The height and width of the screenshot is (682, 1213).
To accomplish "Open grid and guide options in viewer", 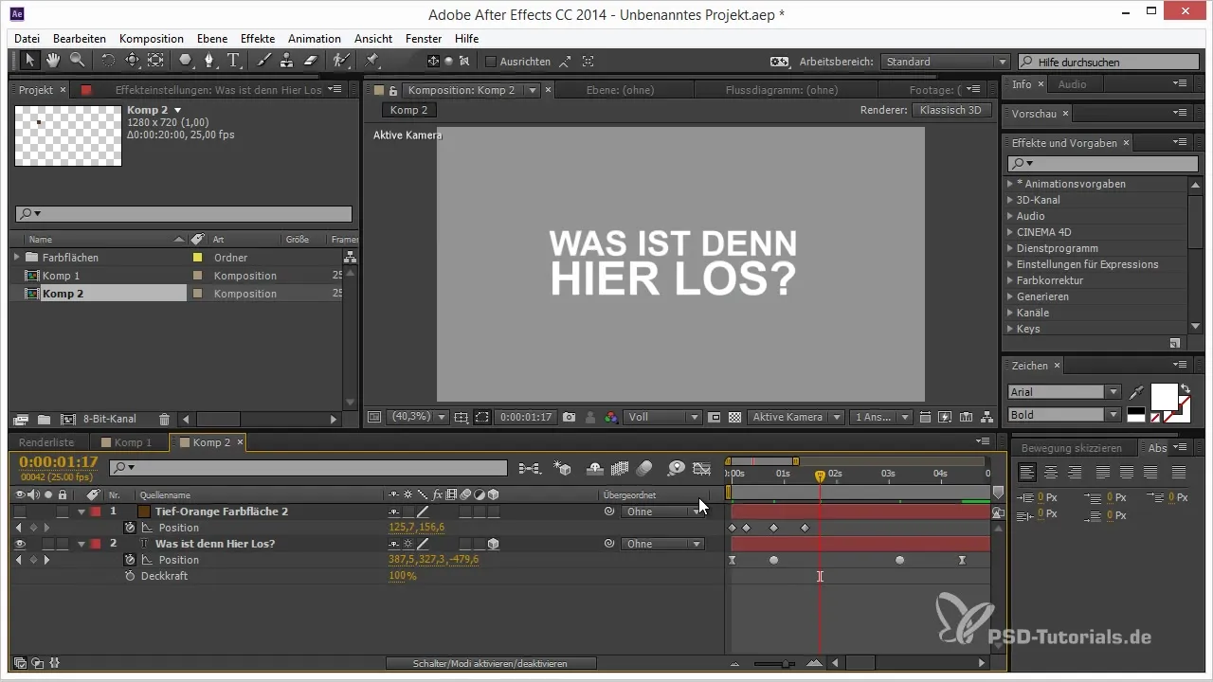I will pyautogui.click(x=462, y=417).
